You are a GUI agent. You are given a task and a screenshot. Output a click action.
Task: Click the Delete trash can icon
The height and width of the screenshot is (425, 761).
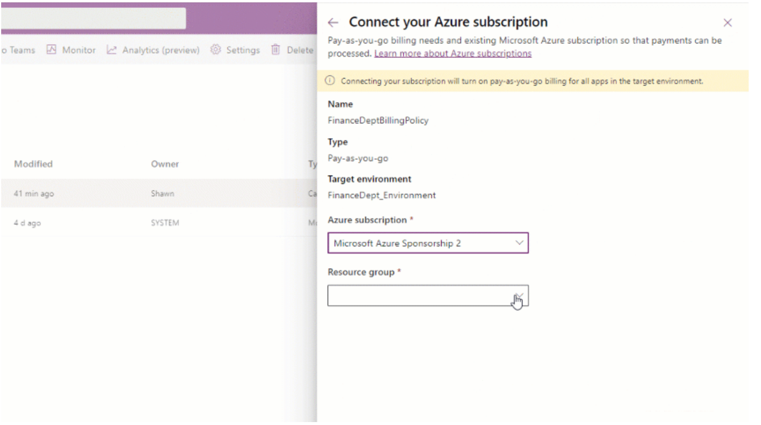coord(276,50)
